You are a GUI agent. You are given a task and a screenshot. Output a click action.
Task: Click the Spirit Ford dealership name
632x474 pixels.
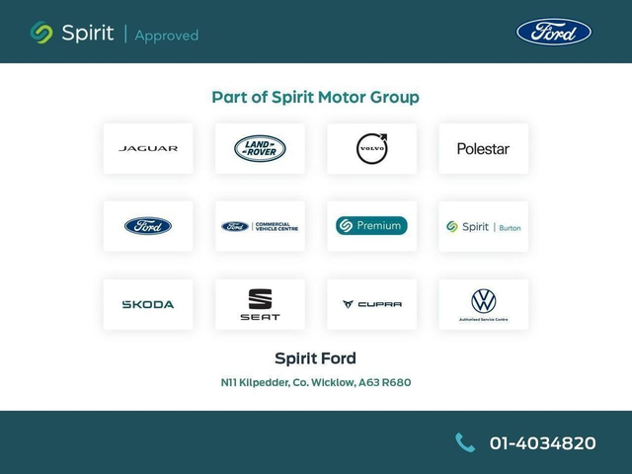pyautogui.click(x=315, y=358)
